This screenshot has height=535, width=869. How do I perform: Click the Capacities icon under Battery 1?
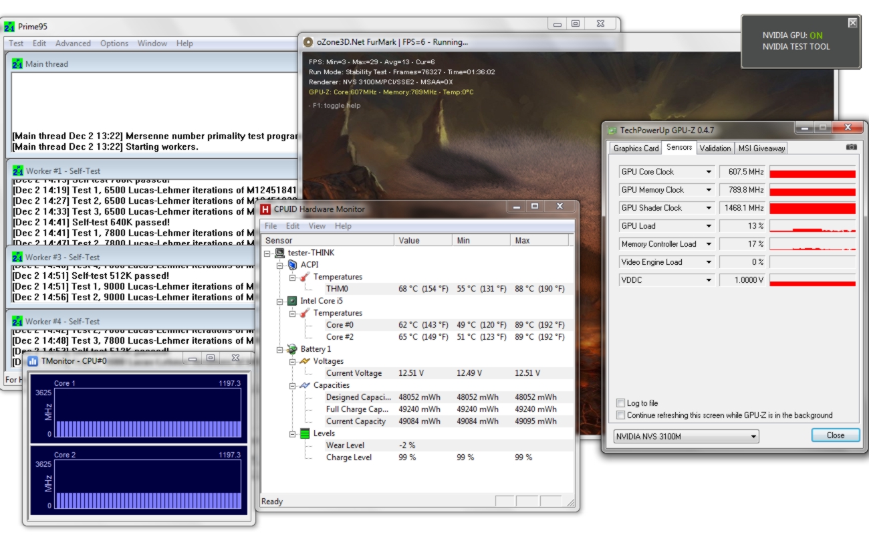coord(305,385)
